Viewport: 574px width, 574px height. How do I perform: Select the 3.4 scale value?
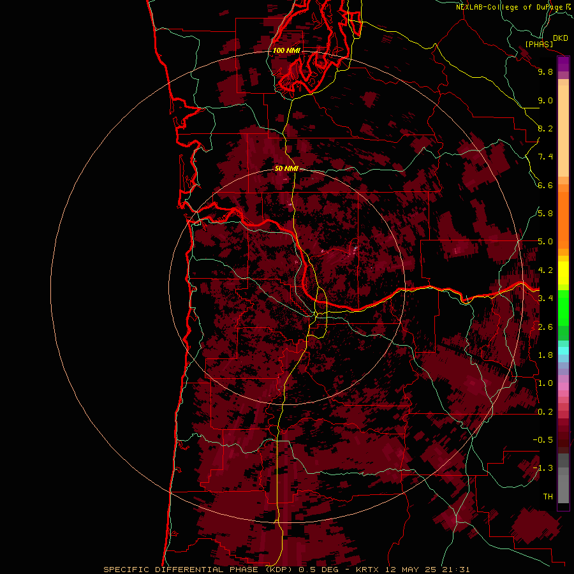click(x=545, y=298)
